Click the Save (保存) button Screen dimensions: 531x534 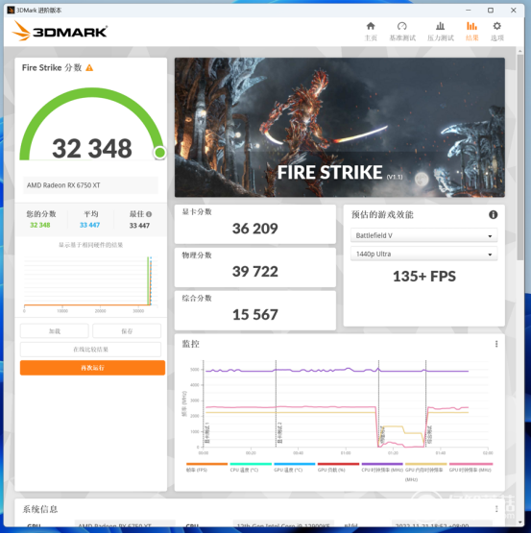(127, 331)
